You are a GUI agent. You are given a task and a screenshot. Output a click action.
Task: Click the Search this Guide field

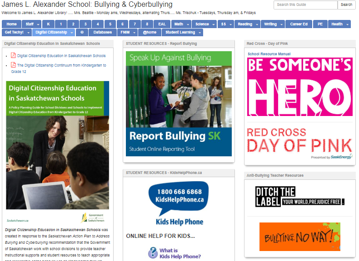point(305,5)
